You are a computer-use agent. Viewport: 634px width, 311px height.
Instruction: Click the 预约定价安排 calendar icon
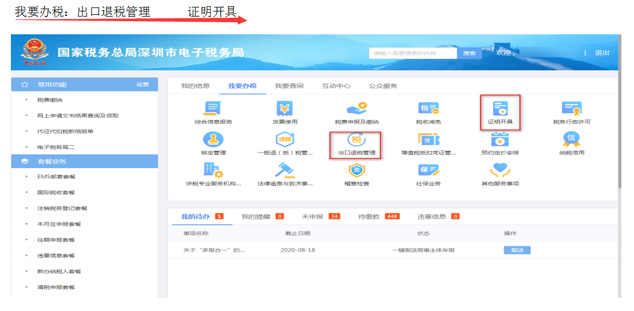(x=500, y=140)
